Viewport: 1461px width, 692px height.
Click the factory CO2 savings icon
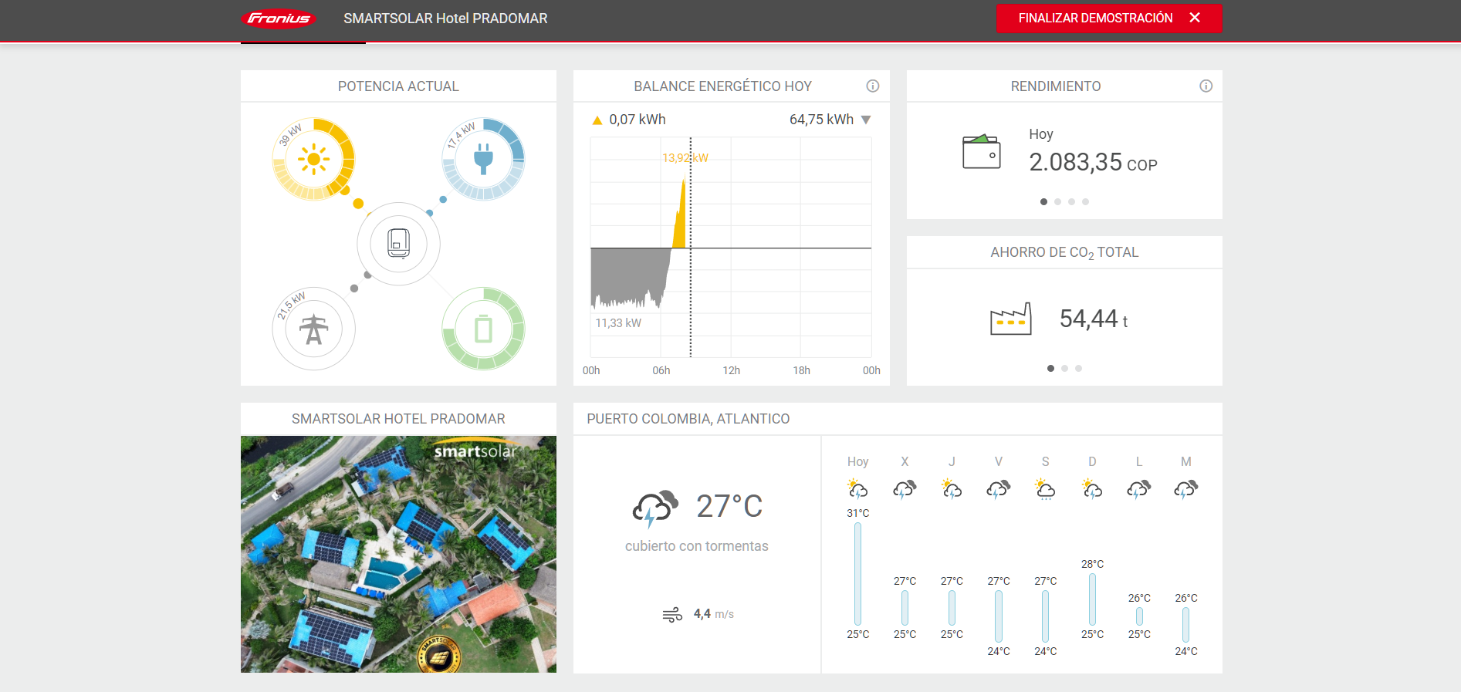pyautogui.click(x=1010, y=319)
